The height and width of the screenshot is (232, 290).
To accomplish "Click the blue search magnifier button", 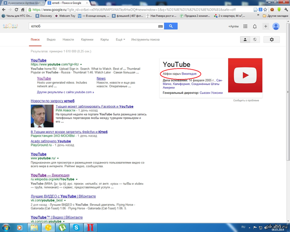I will pyautogui.click(x=171, y=26).
